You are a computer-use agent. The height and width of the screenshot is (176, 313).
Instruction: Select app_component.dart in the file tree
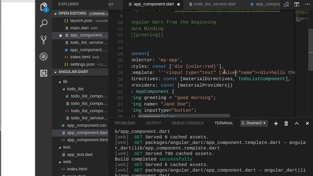[x=80, y=132]
